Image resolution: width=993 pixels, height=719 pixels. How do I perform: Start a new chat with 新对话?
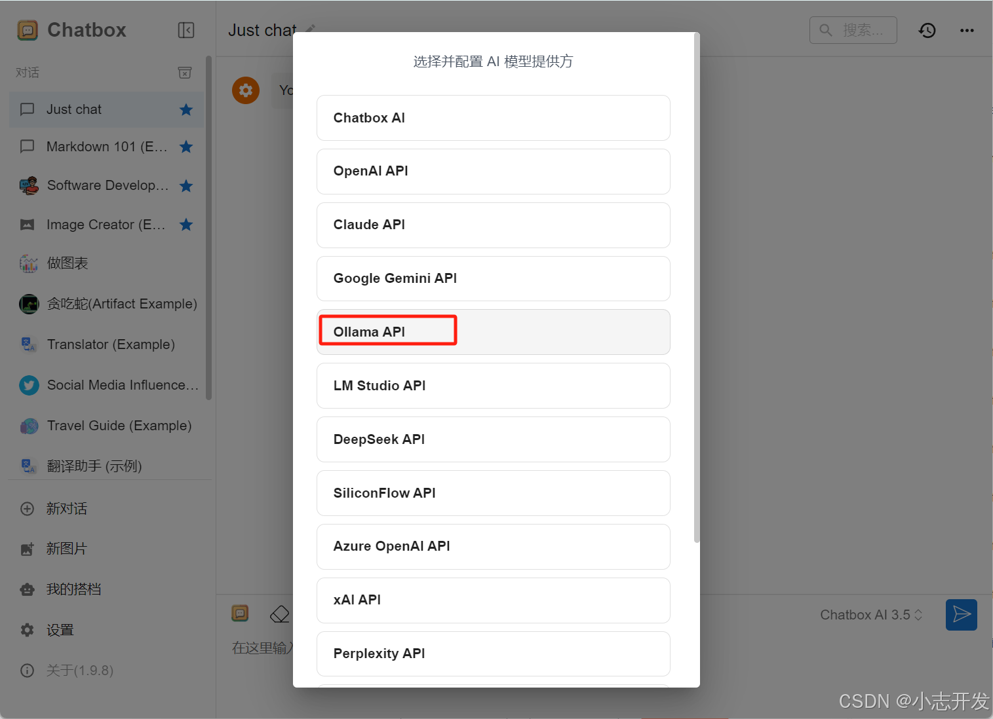click(106, 509)
